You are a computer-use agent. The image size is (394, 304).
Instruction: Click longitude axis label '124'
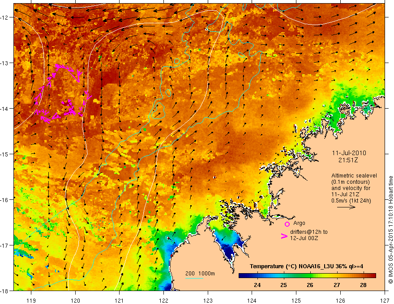click(252, 300)
